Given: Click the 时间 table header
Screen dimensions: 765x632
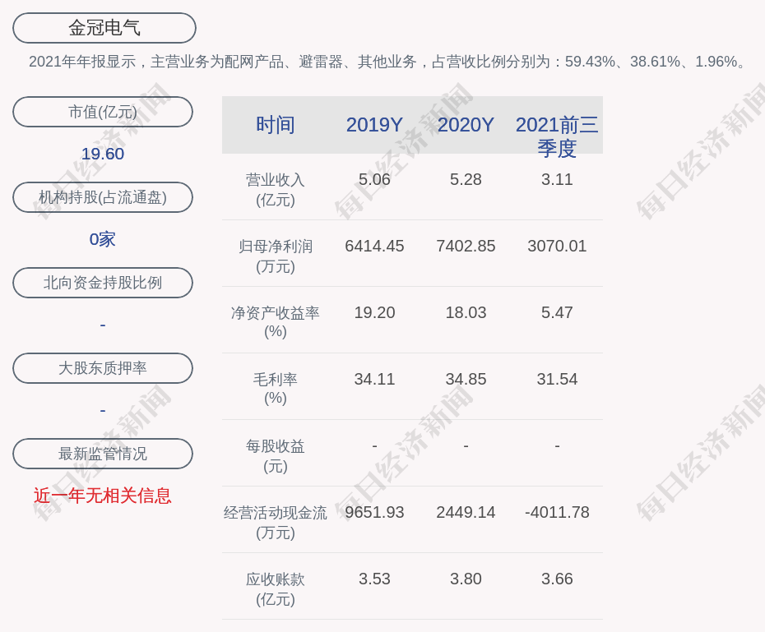Looking at the screenshot, I should coord(276,125).
